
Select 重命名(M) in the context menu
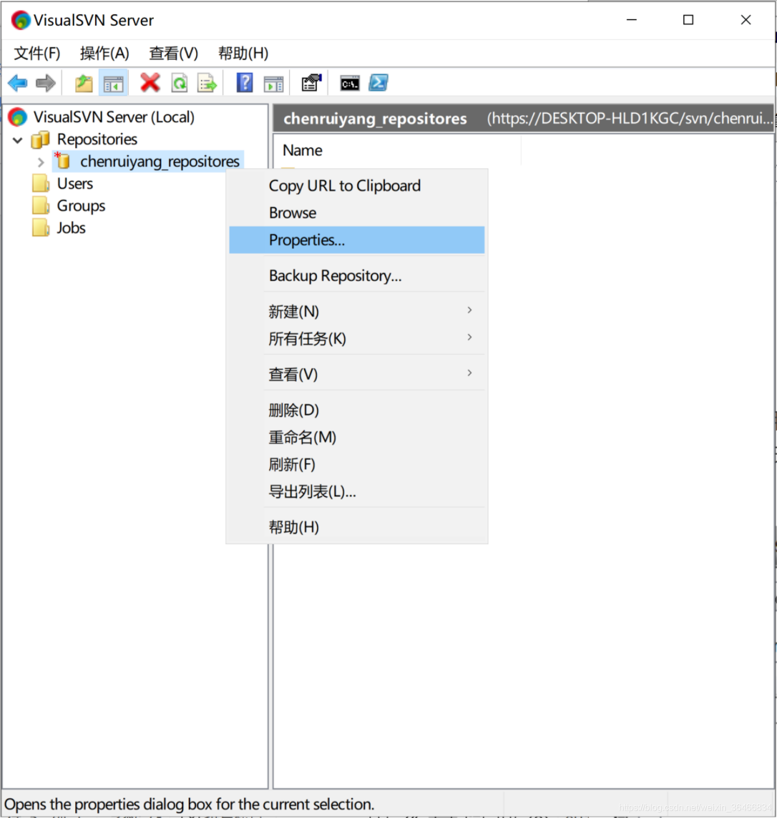click(357, 437)
